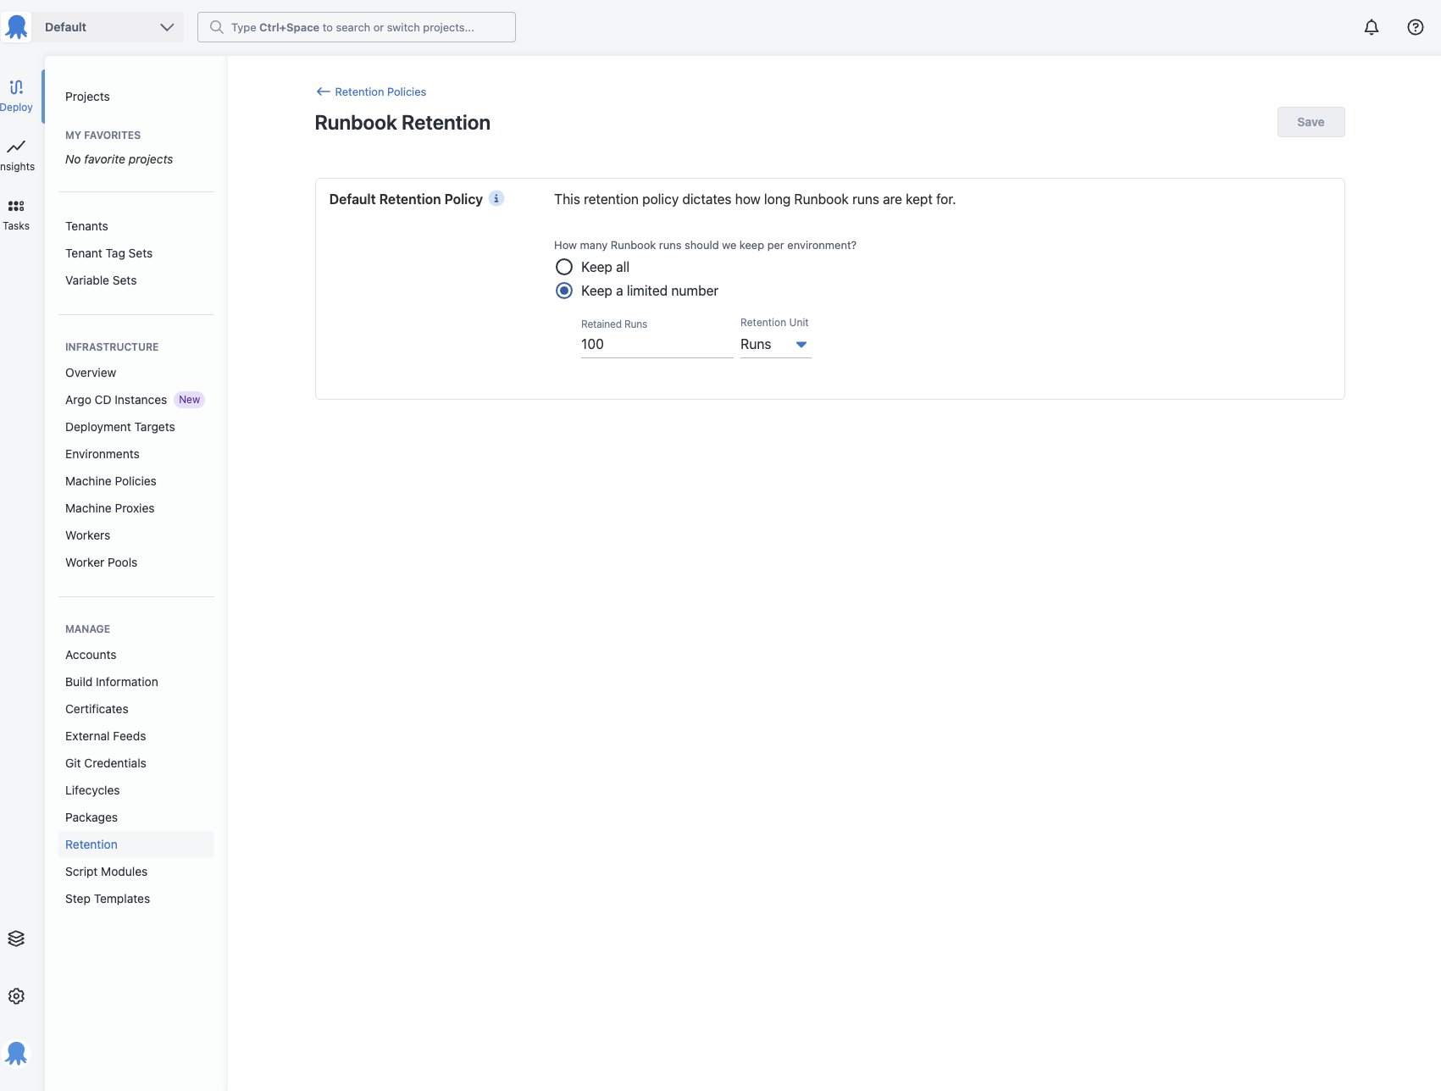
Task: Open Lifecycles page
Action: 92,790
